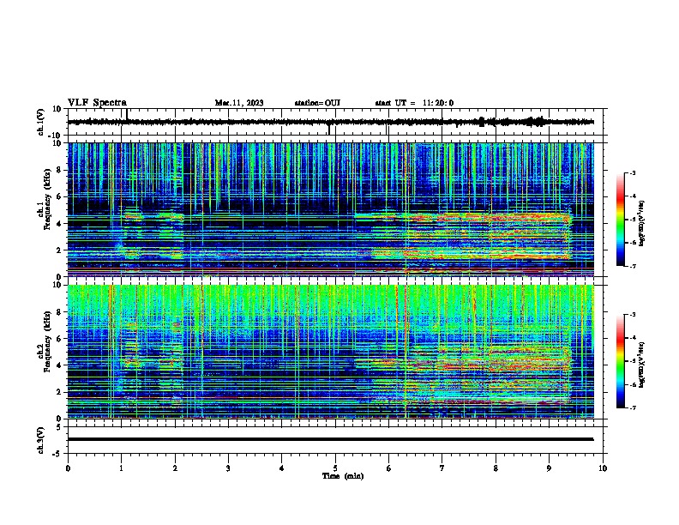Click the "Time (min)" x-axis title
The height and width of the screenshot is (525, 679).
click(343, 476)
